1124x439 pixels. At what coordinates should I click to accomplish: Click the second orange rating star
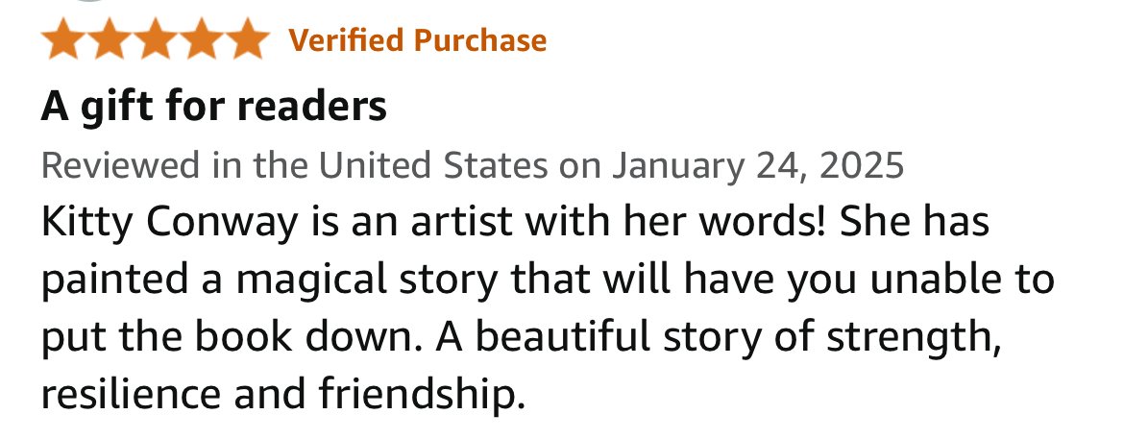[109, 38]
